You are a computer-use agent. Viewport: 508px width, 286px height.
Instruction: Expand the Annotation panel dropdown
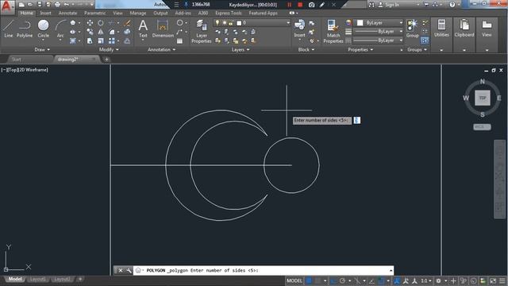161,49
